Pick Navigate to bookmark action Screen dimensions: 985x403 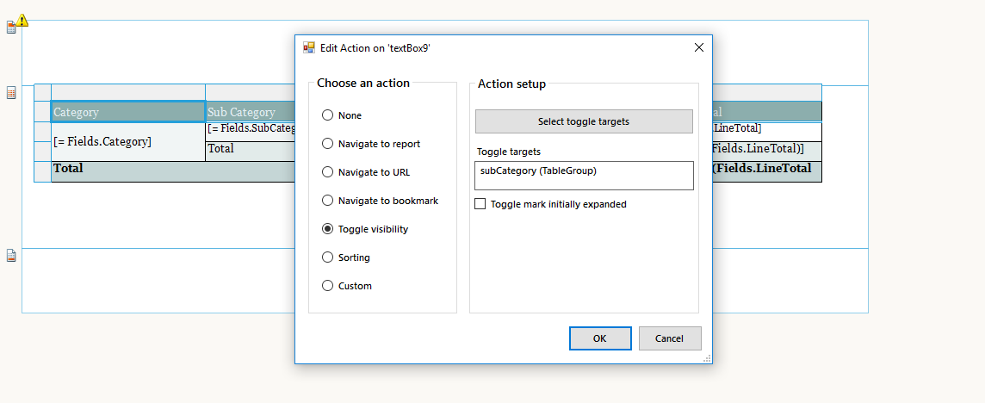(327, 201)
